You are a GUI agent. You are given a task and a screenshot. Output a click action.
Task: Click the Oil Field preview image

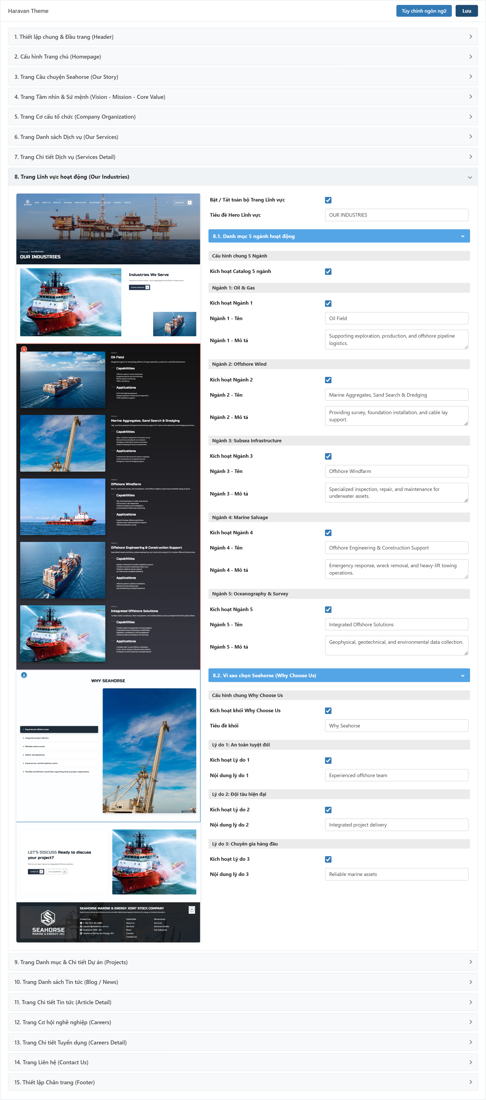point(63,380)
